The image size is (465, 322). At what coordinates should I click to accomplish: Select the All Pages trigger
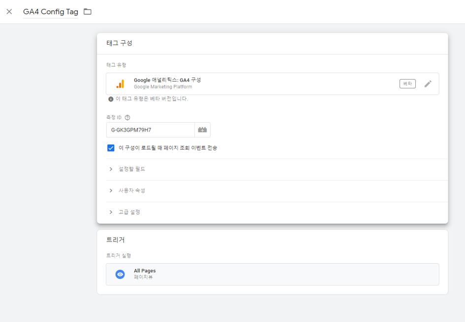pyautogui.click(x=272, y=274)
